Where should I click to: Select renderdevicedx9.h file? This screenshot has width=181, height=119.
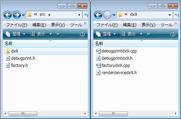[116, 73]
